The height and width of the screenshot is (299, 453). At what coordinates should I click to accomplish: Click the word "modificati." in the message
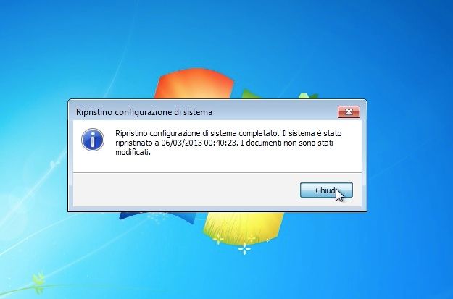tap(133, 152)
